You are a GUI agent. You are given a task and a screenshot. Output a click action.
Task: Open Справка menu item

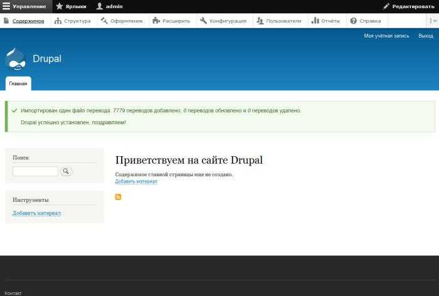(370, 21)
